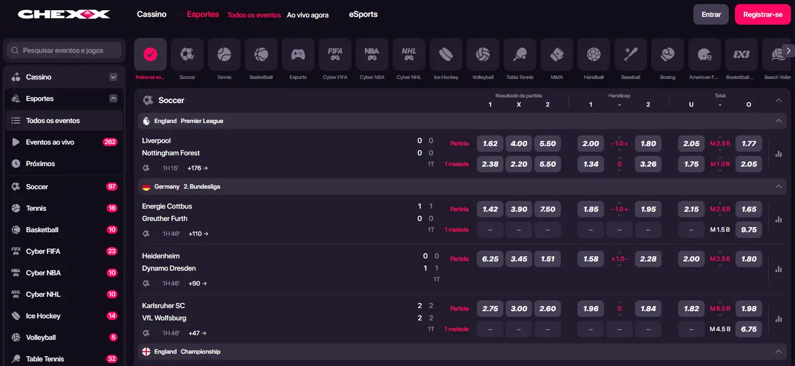Select the Soccer category icon
Image resolution: width=795 pixels, height=366 pixels.
coord(187,54)
